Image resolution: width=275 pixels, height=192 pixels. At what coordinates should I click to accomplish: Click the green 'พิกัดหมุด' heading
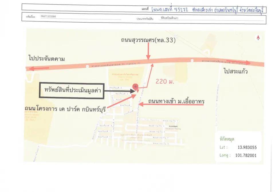coord(227,139)
